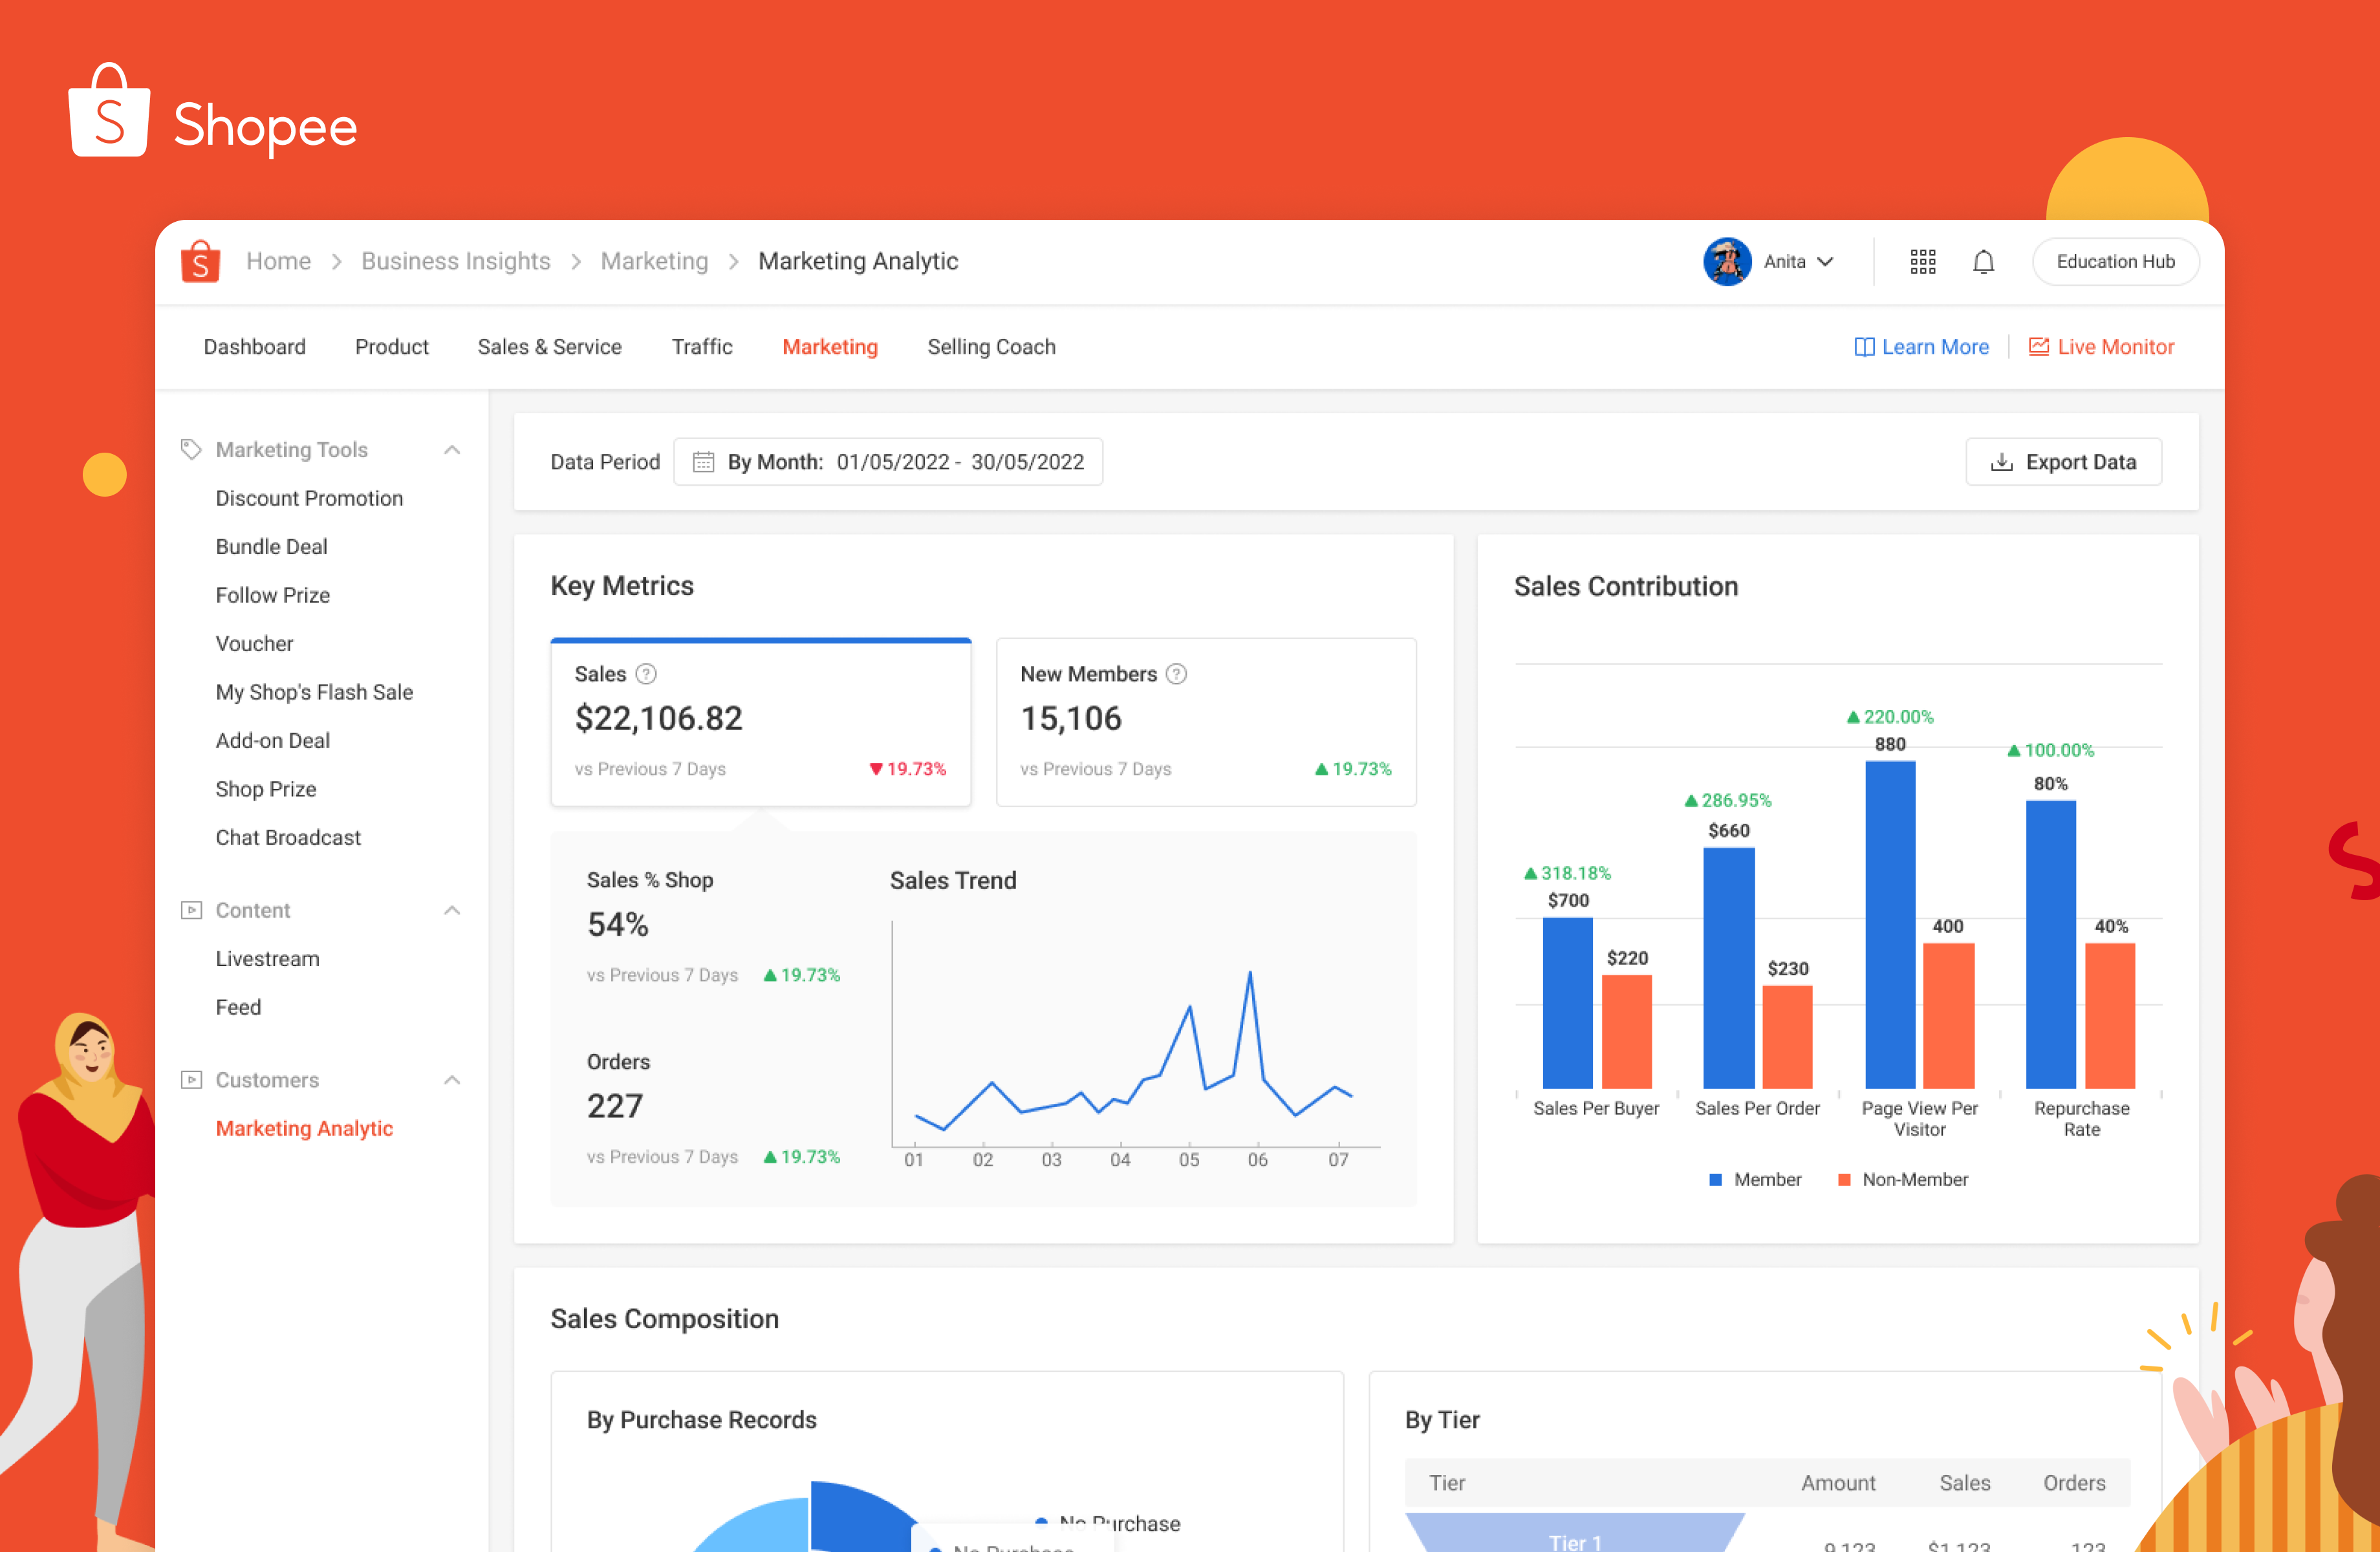This screenshot has width=2380, height=1552.
Task: Click the Education Hub button
Action: tap(2115, 262)
